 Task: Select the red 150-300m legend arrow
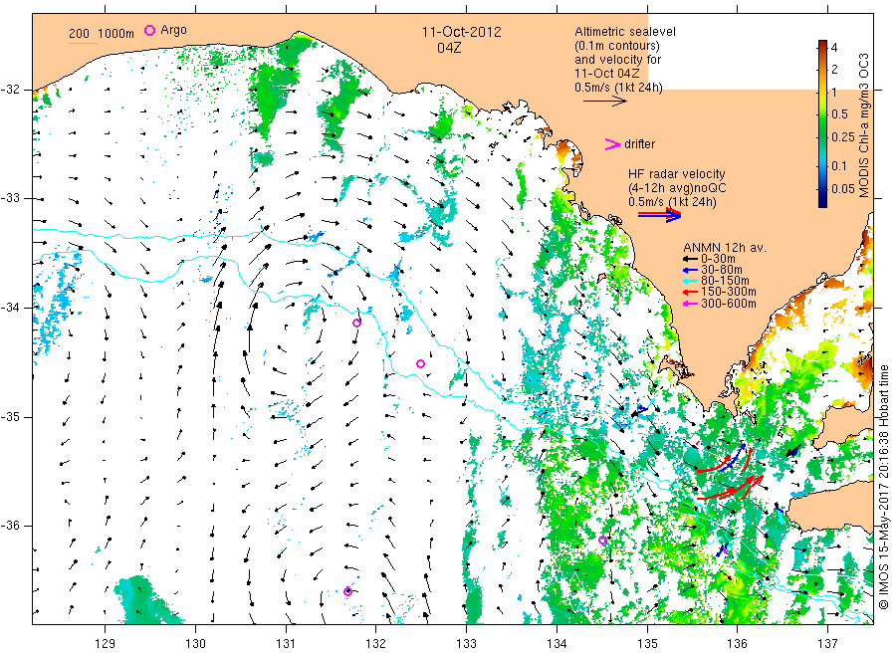tap(690, 292)
